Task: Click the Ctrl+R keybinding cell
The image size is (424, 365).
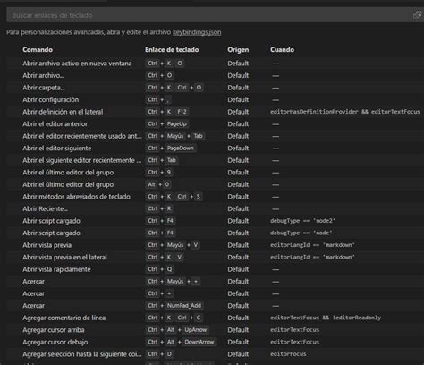Action: point(159,208)
